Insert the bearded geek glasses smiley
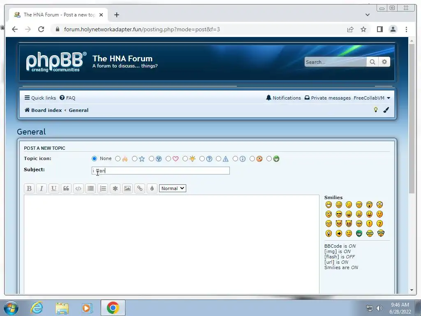This screenshot has width=421, height=316. [x=381, y=233]
